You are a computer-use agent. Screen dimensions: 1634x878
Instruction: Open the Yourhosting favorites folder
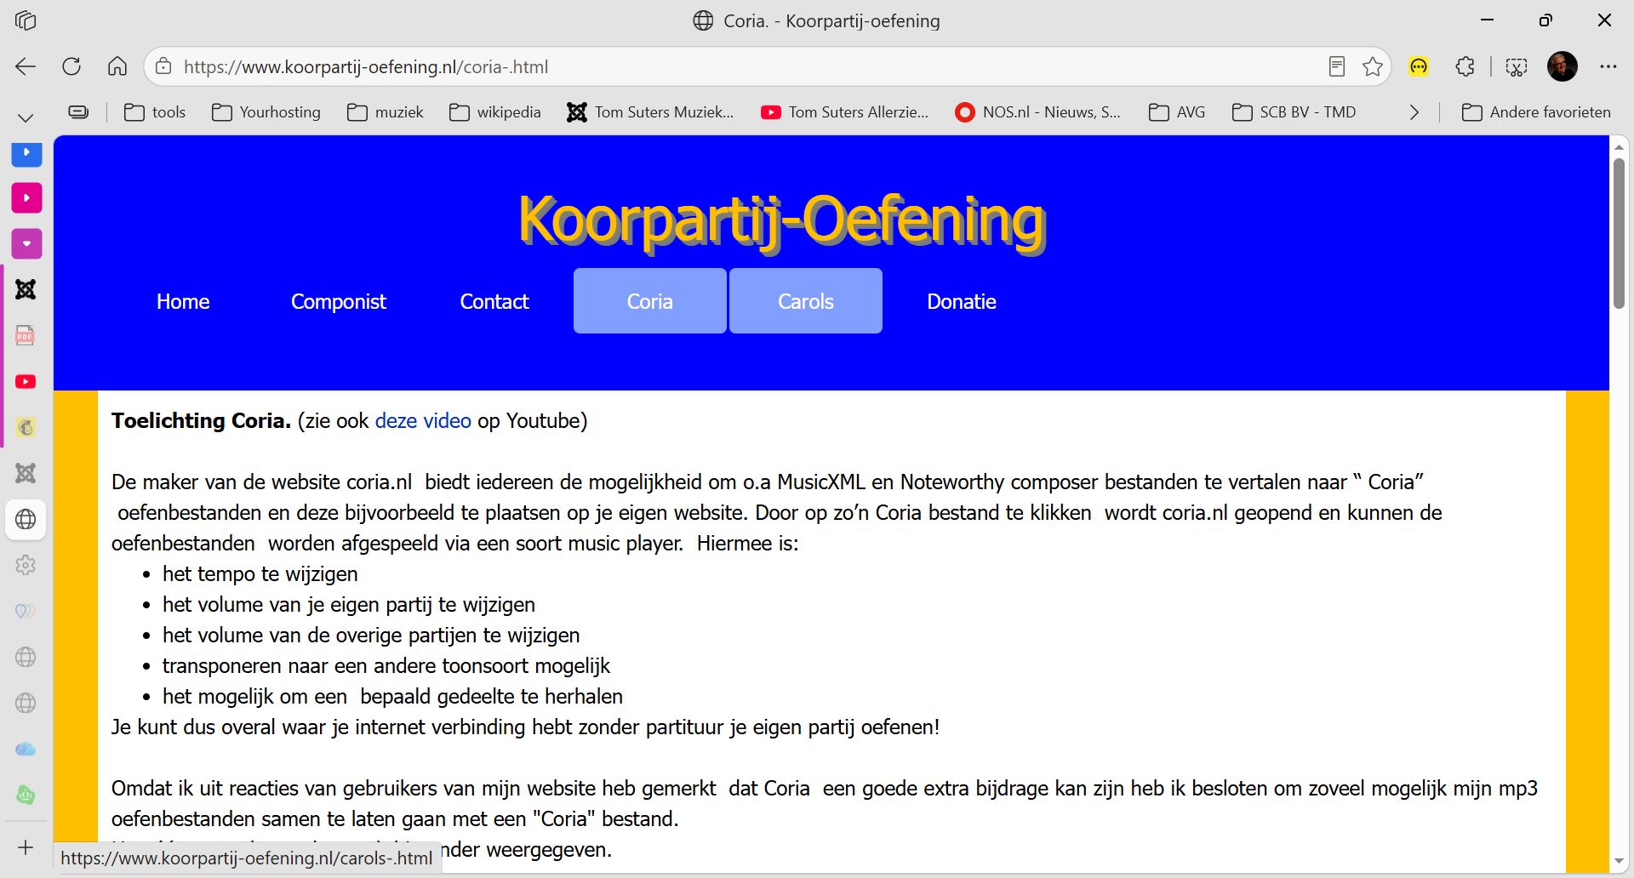point(266,112)
